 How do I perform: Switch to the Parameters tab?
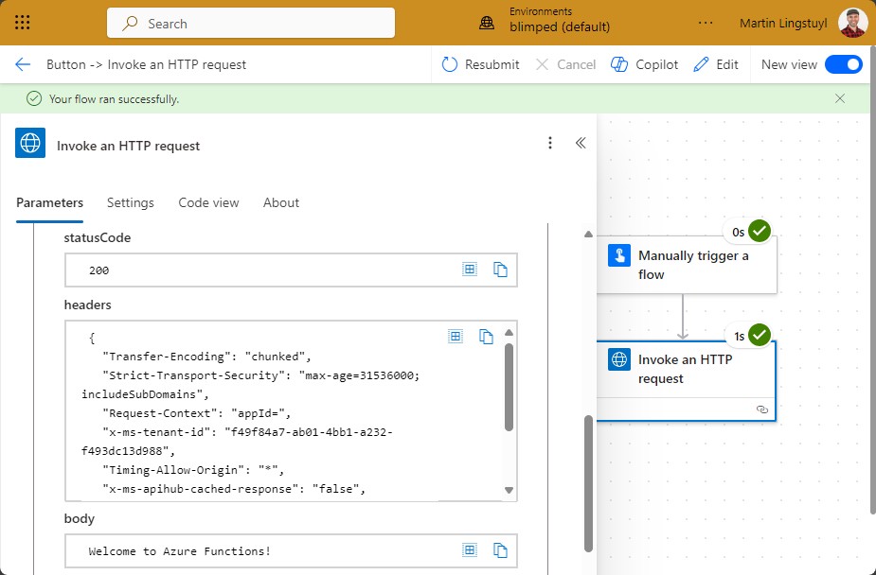[50, 203]
